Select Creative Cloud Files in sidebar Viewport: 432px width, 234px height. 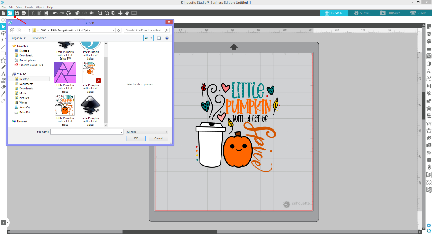31,65
